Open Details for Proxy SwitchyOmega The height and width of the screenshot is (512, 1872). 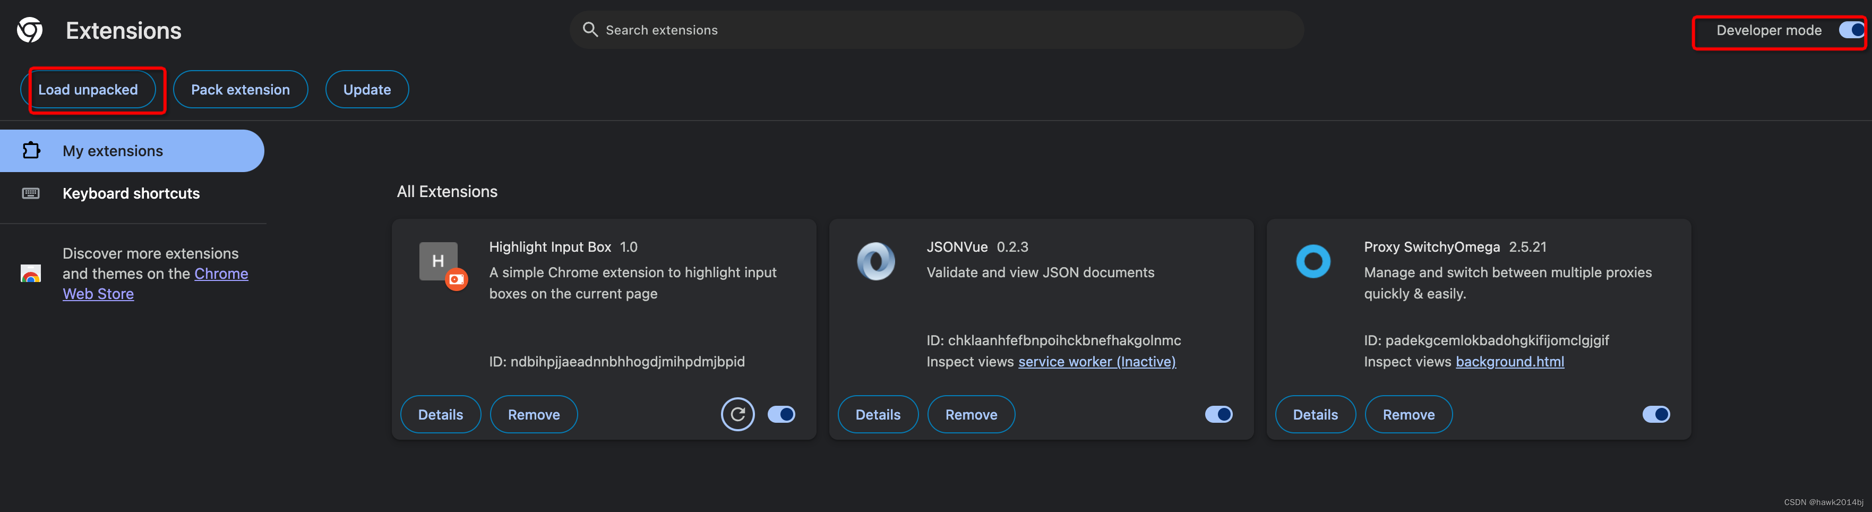pyautogui.click(x=1316, y=415)
